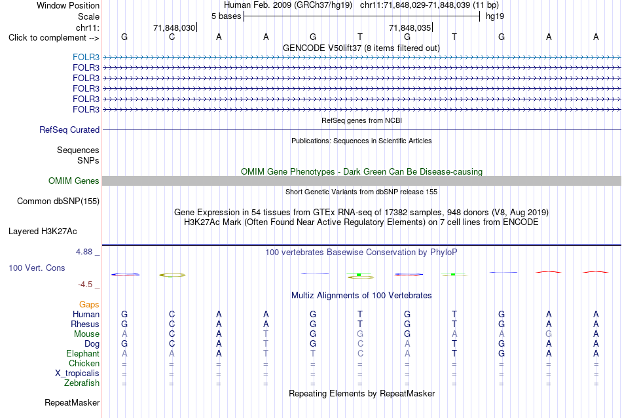Screen dimensions: 622x418
Task: Select the Elephant species label
Action: point(83,353)
